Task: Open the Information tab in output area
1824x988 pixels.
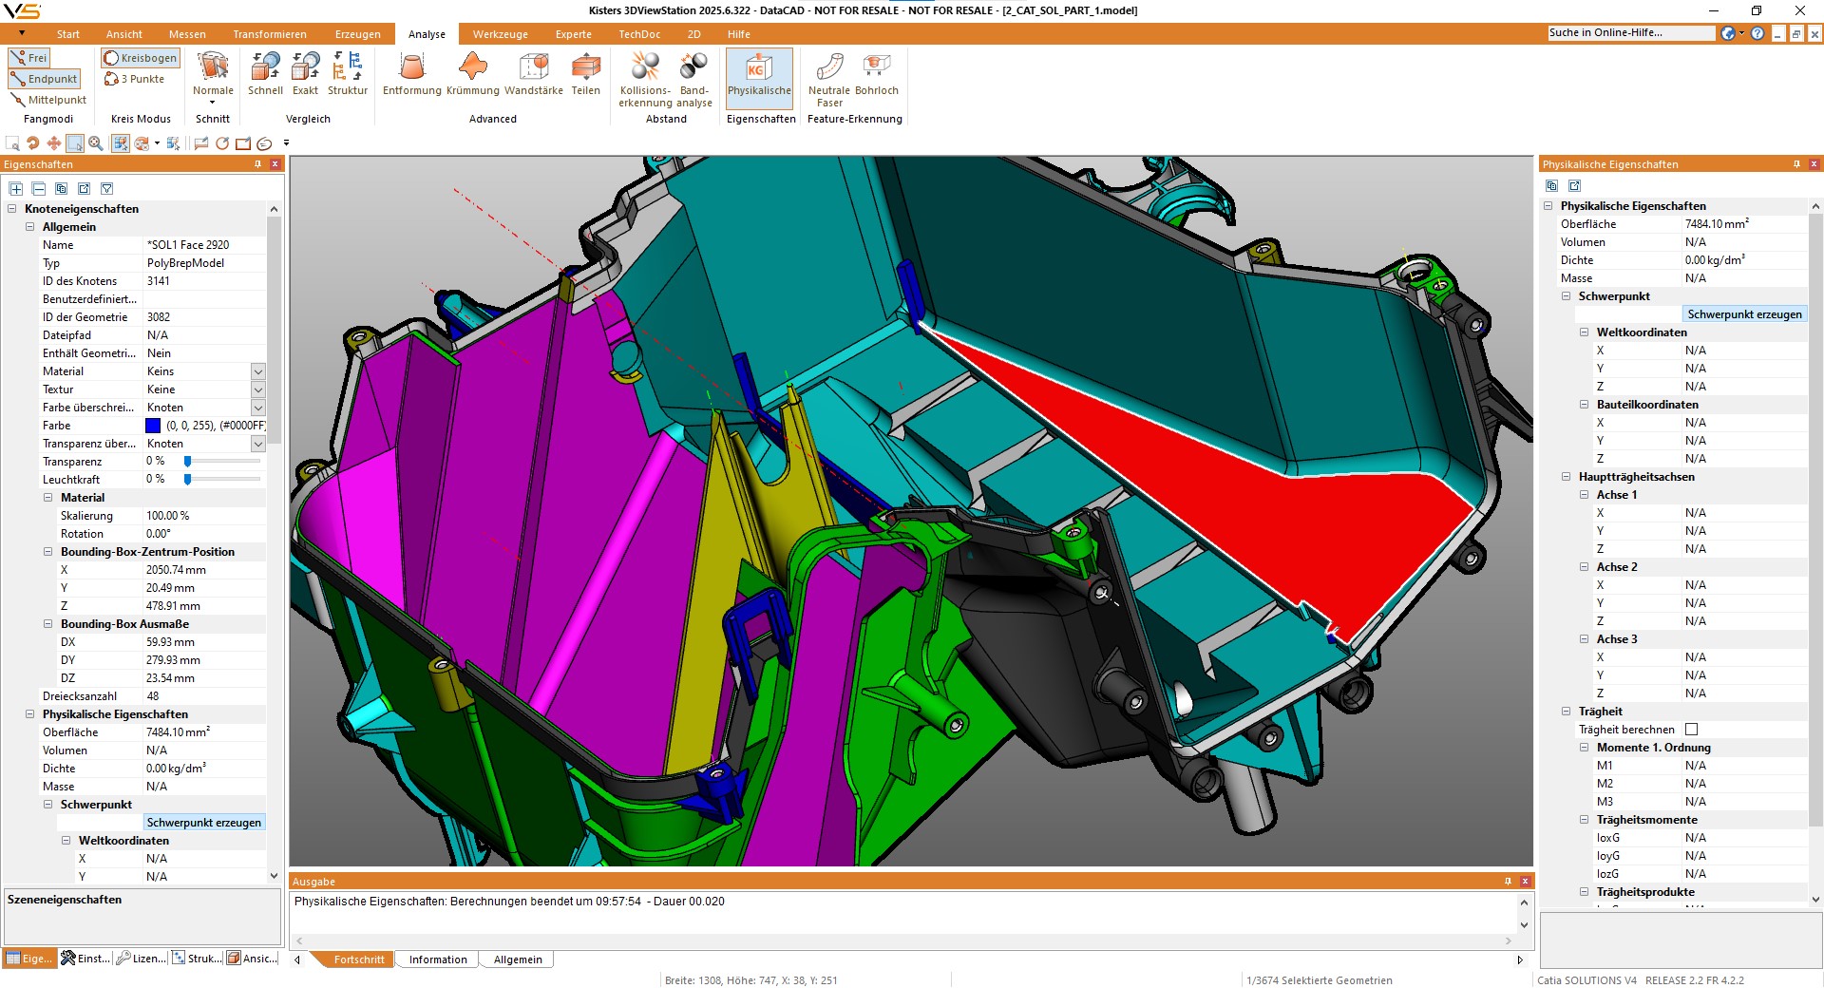Action: click(436, 959)
